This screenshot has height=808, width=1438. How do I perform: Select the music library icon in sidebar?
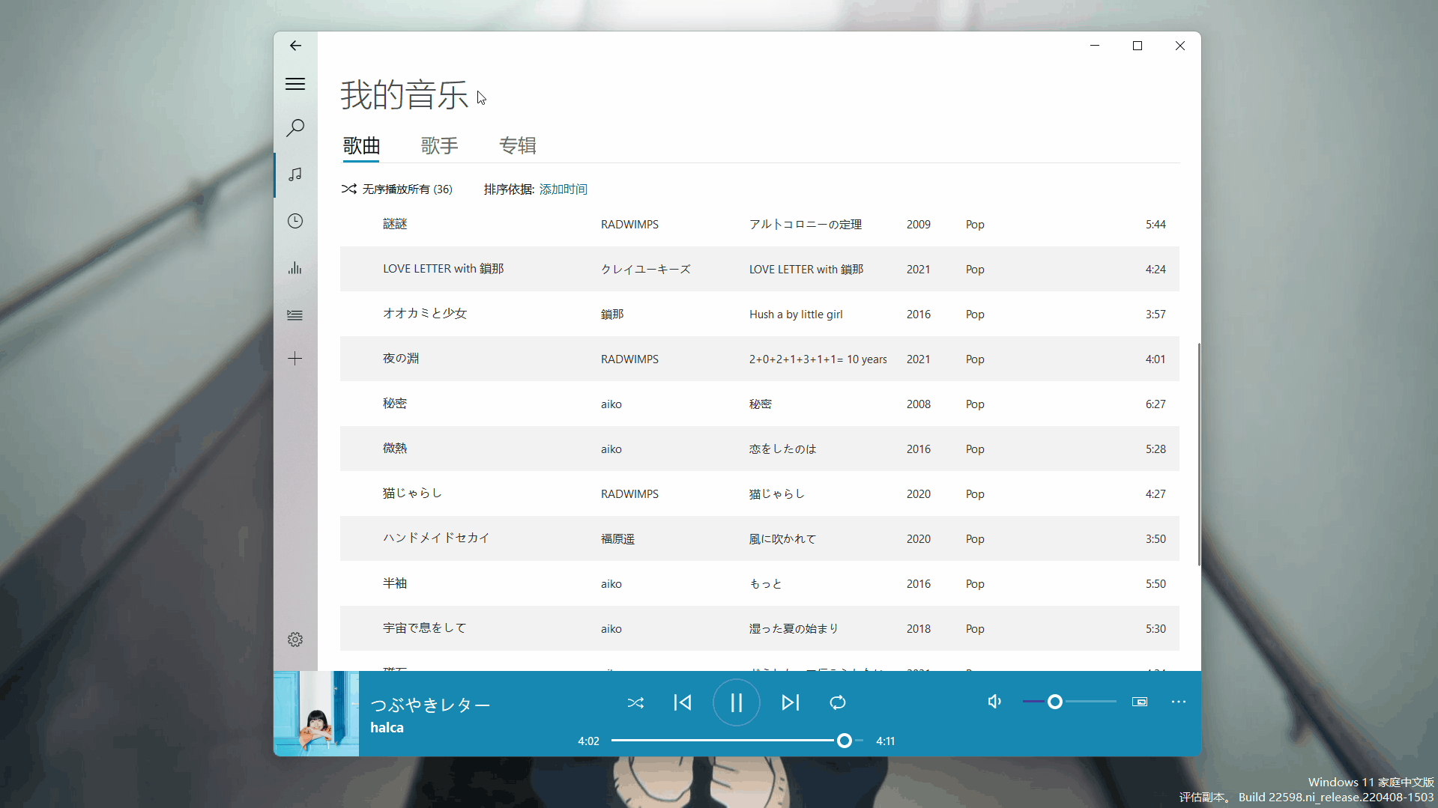tap(294, 174)
